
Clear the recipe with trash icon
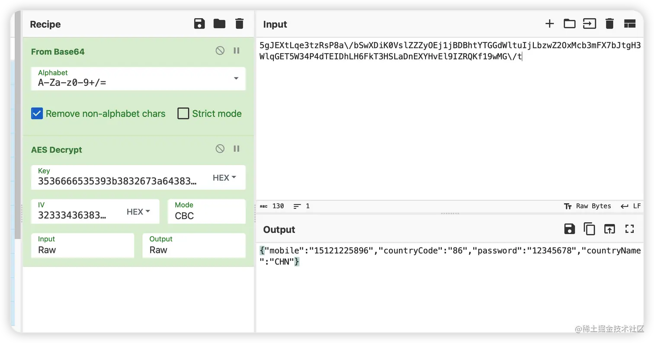[x=239, y=24]
